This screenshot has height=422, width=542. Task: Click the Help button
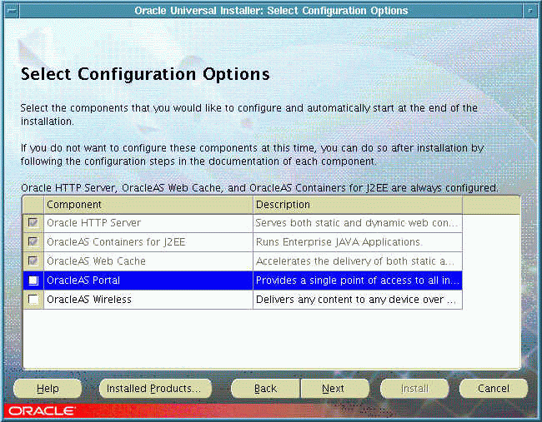48,389
